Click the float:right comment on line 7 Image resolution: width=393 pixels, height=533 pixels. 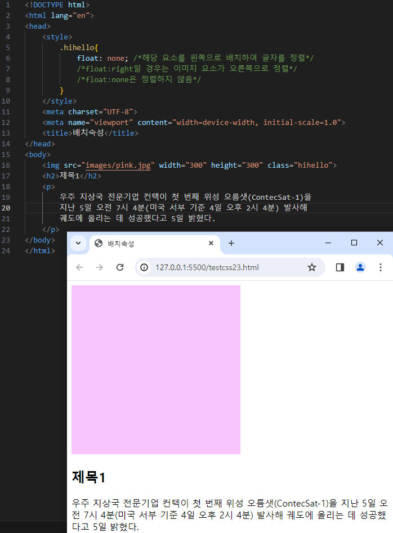pos(186,69)
